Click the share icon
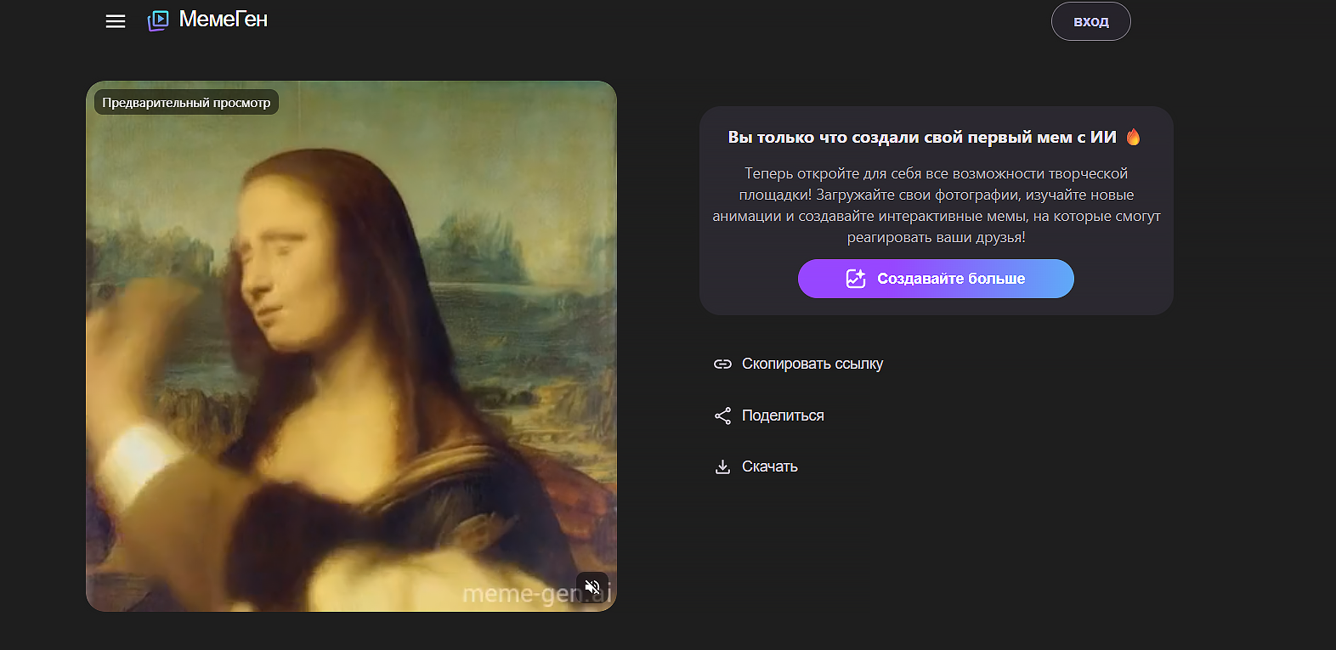The height and width of the screenshot is (650, 1336). click(x=722, y=415)
